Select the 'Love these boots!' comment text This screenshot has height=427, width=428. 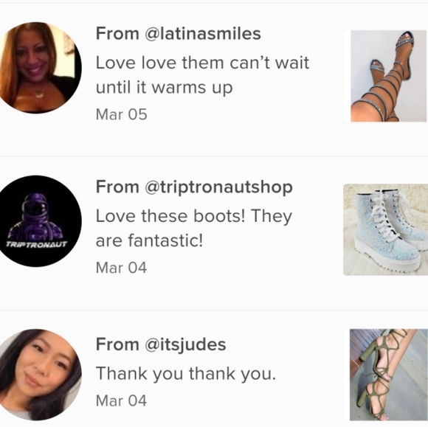(194, 228)
